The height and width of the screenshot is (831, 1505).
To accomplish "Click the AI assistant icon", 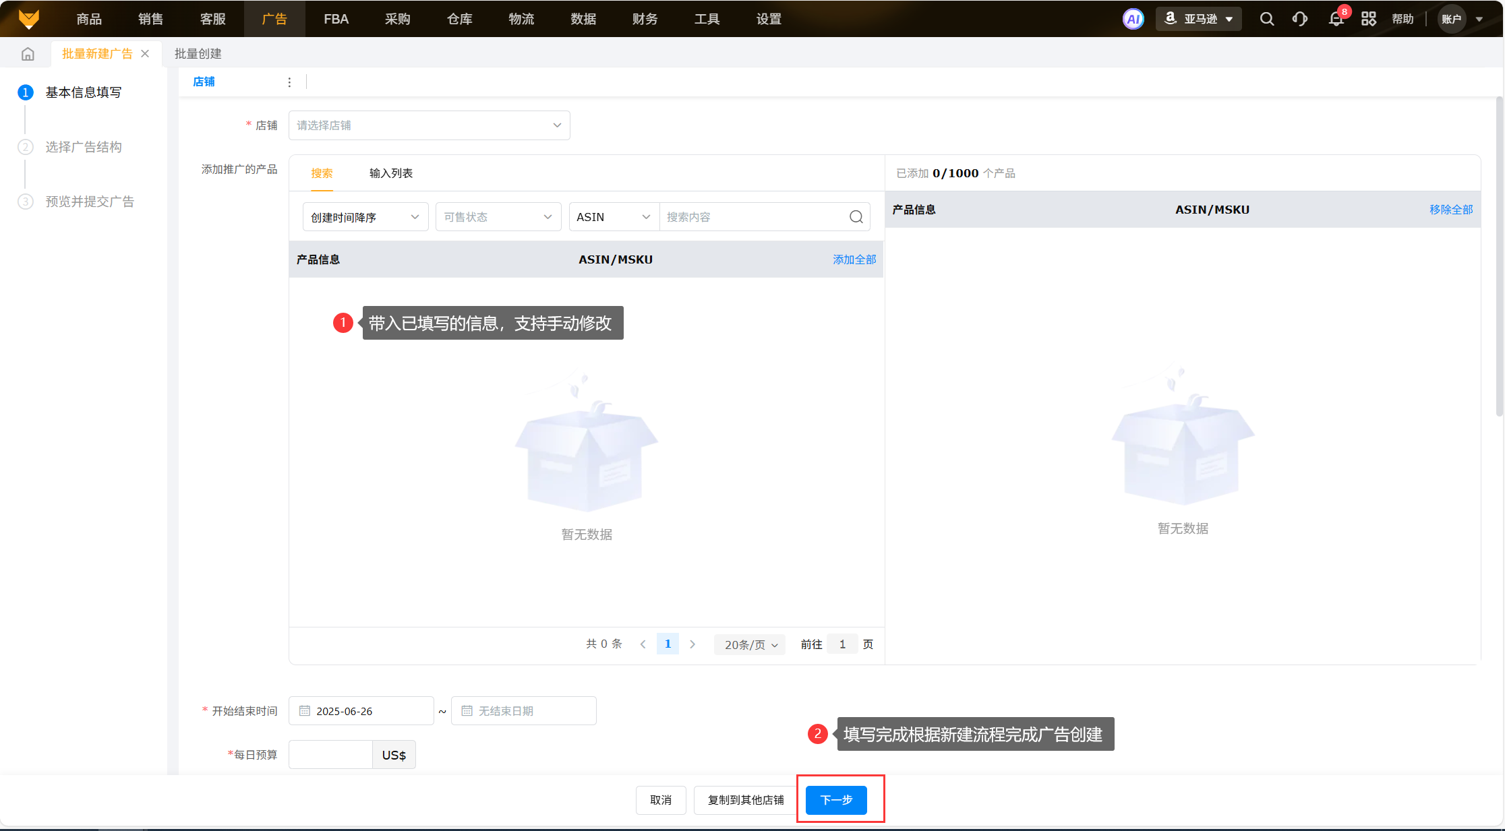I will (1133, 19).
